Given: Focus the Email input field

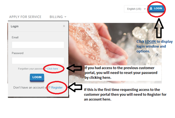Looking at the screenshot, I should click(38, 45).
